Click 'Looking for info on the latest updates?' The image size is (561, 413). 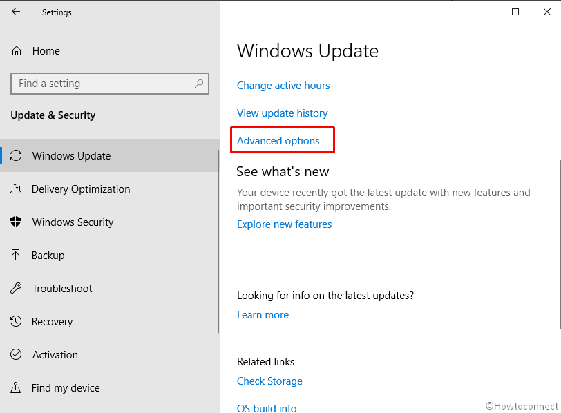(x=325, y=296)
